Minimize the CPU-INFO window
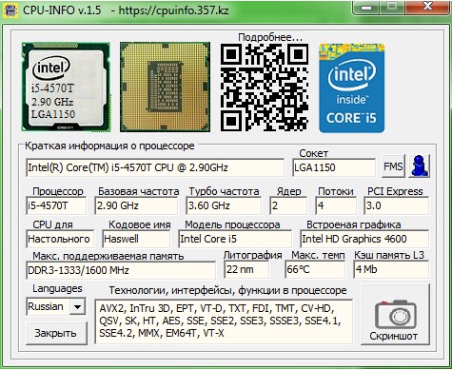The height and width of the screenshot is (370, 452). pos(366,7)
